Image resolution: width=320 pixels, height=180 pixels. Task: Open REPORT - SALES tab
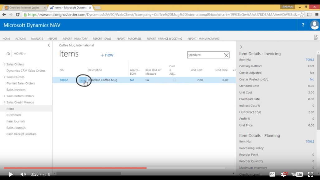click(102, 39)
